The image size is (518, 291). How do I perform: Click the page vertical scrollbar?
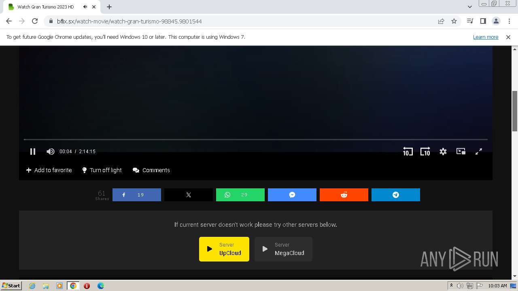coord(515,111)
